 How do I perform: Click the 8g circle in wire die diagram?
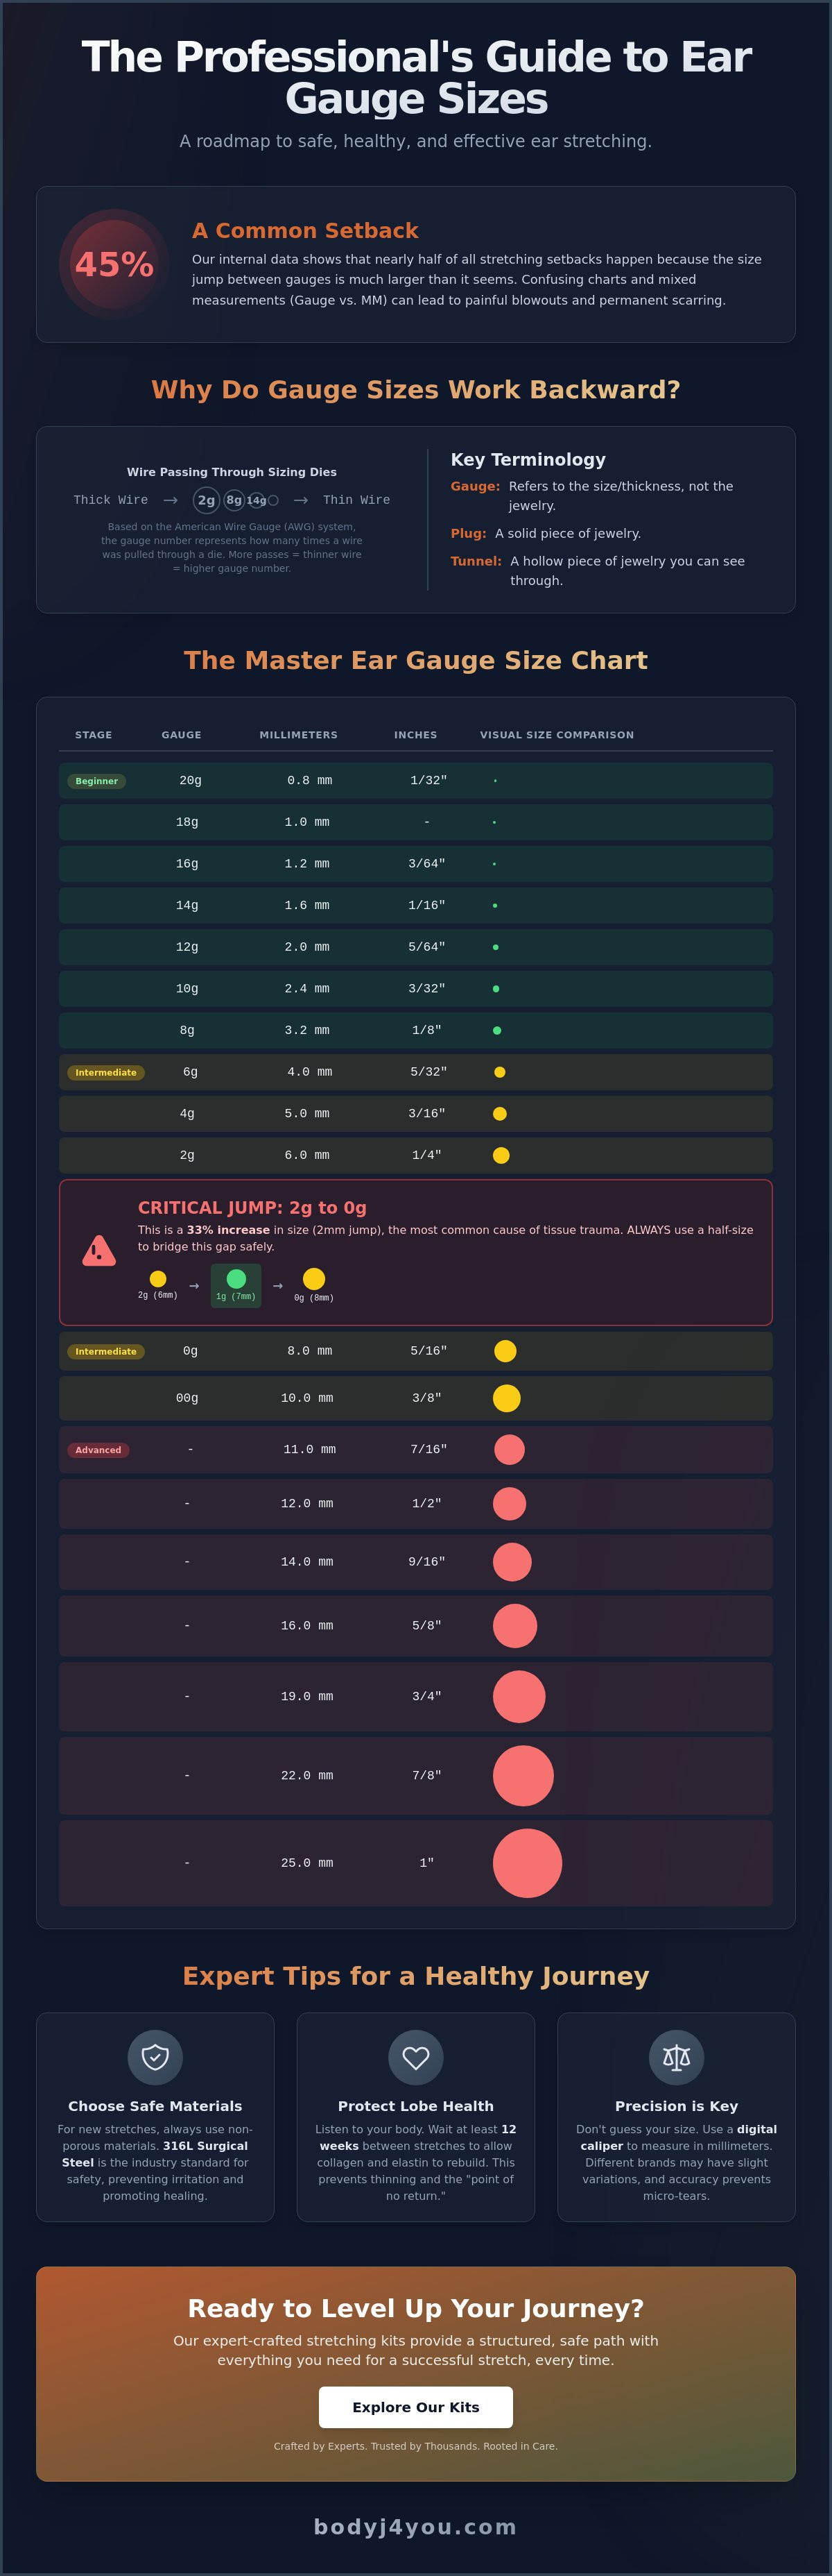(x=234, y=500)
